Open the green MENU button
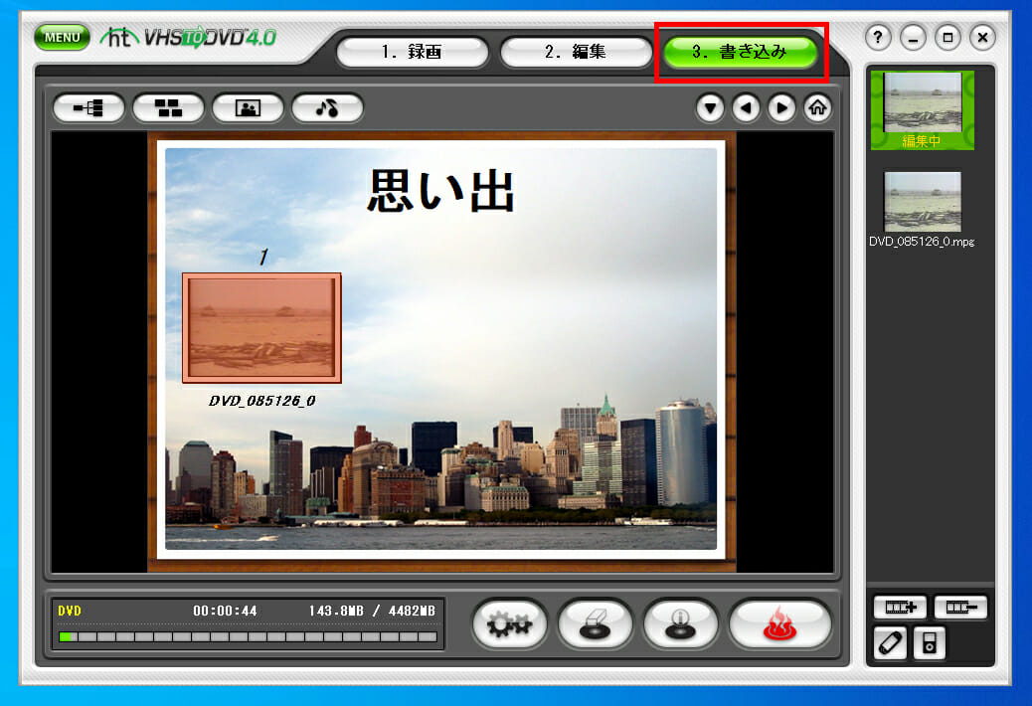This screenshot has height=706, width=1032. pyautogui.click(x=62, y=38)
